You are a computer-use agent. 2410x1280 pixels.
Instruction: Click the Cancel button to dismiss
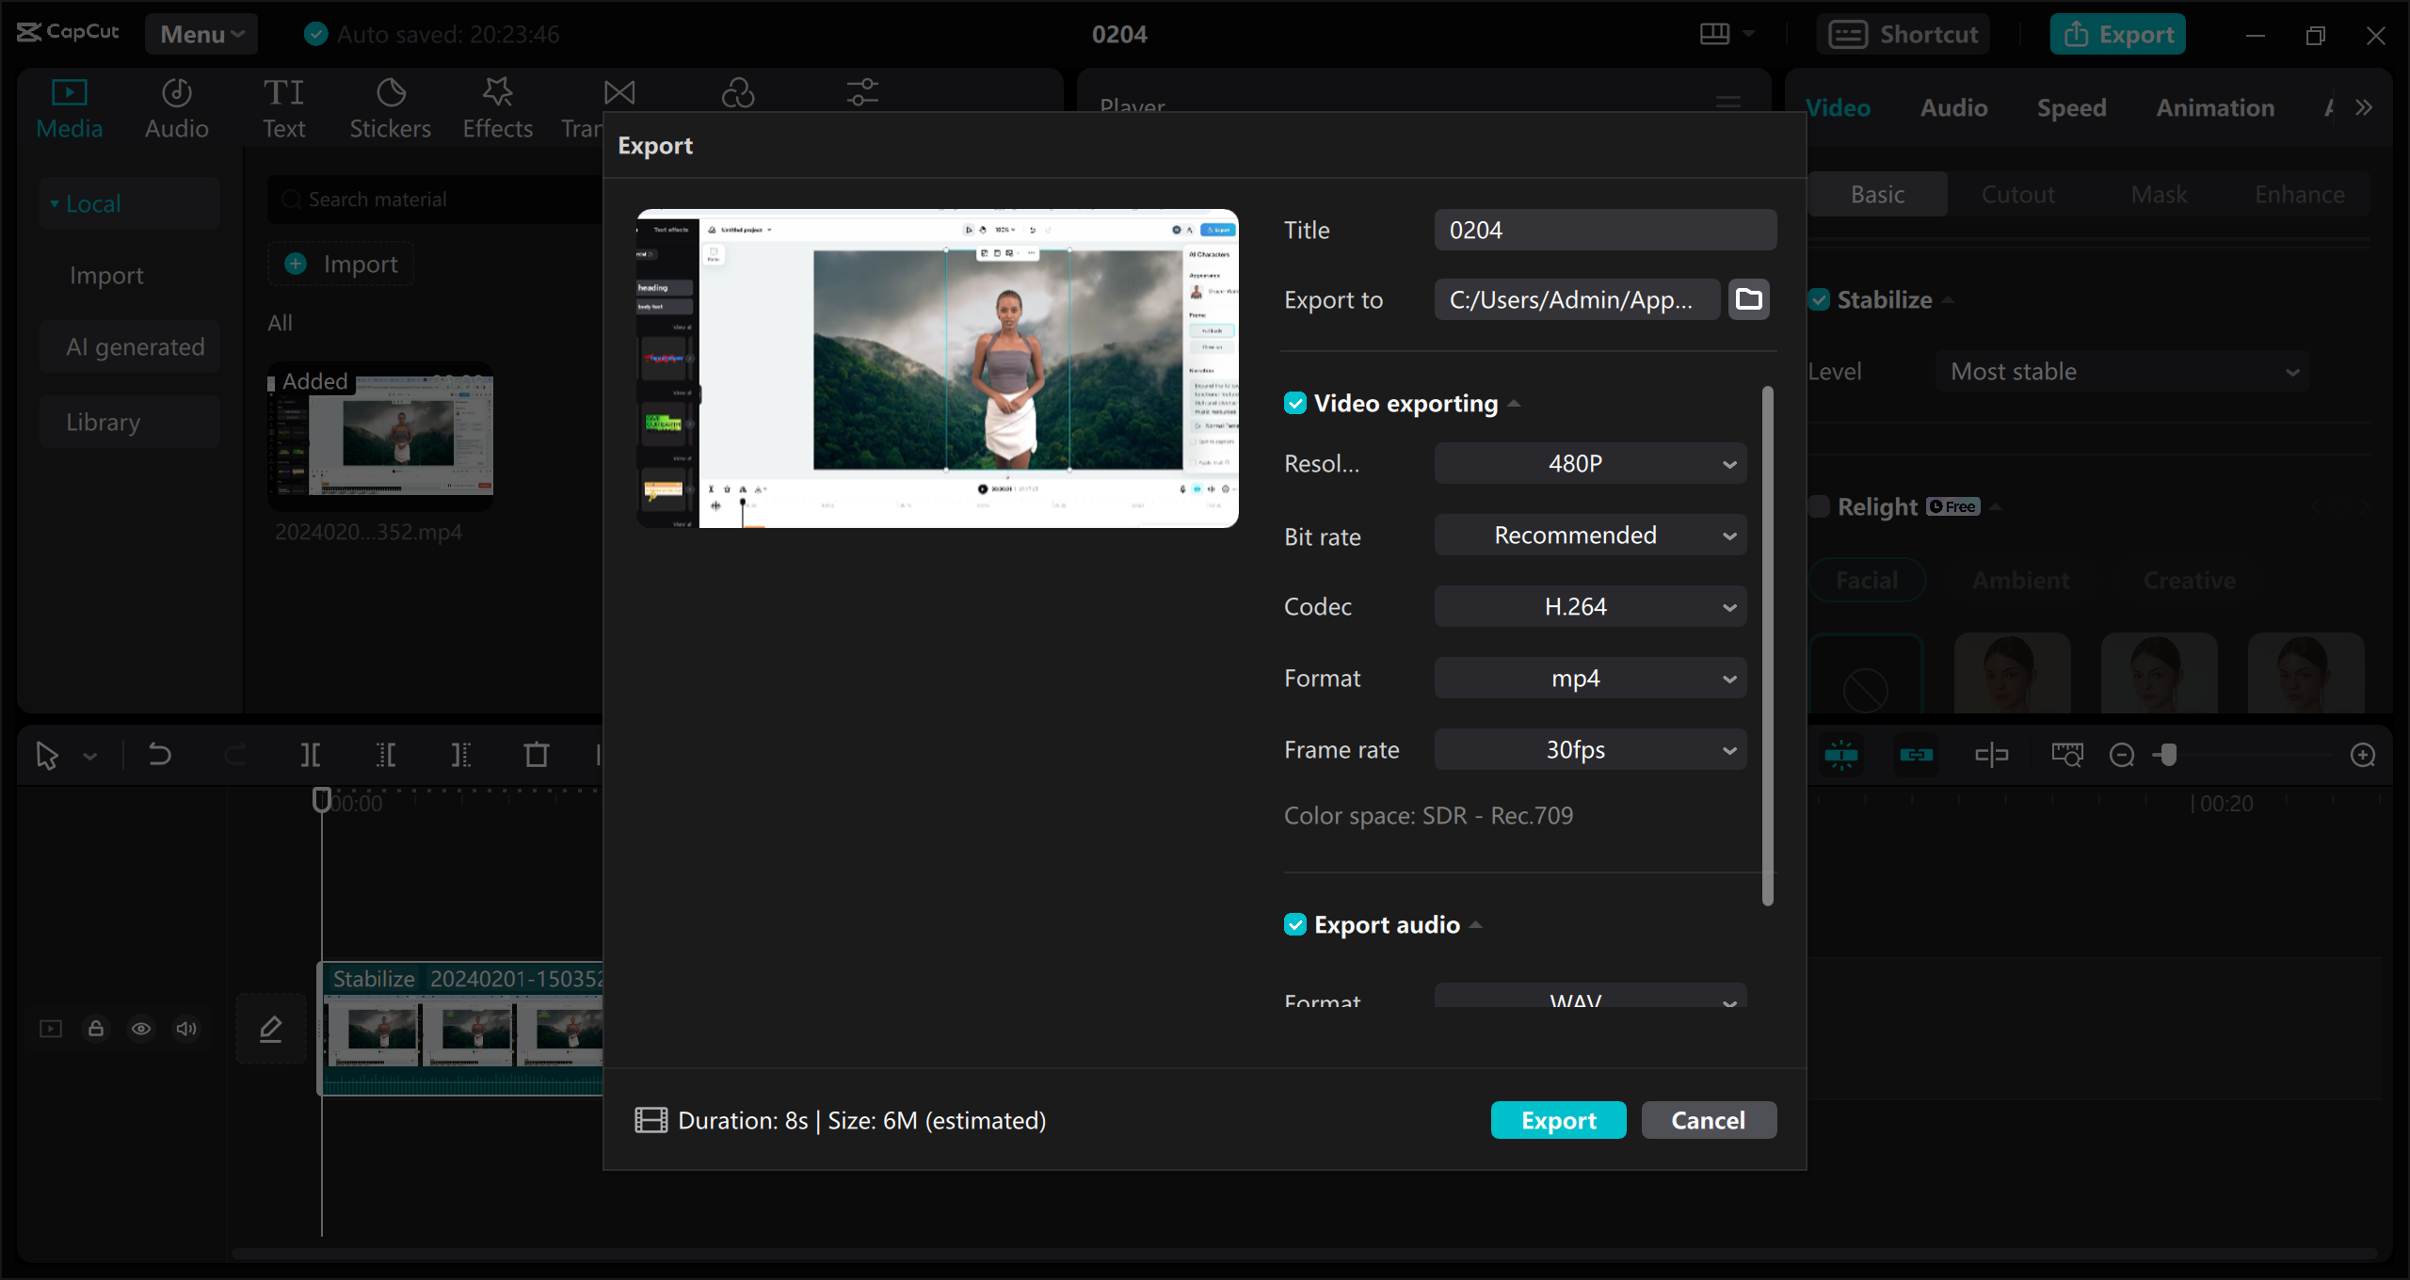tap(1707, 1119)
